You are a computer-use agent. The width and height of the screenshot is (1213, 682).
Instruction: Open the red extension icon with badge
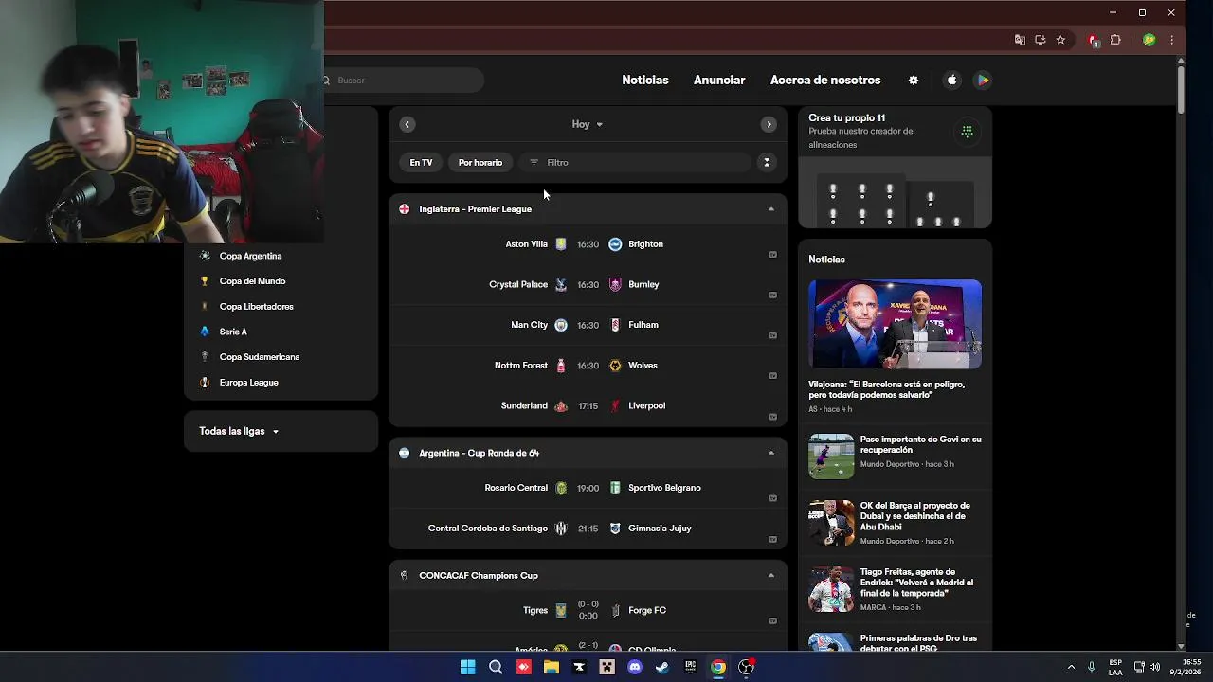pyautogui.click(x=1094, y=40)
